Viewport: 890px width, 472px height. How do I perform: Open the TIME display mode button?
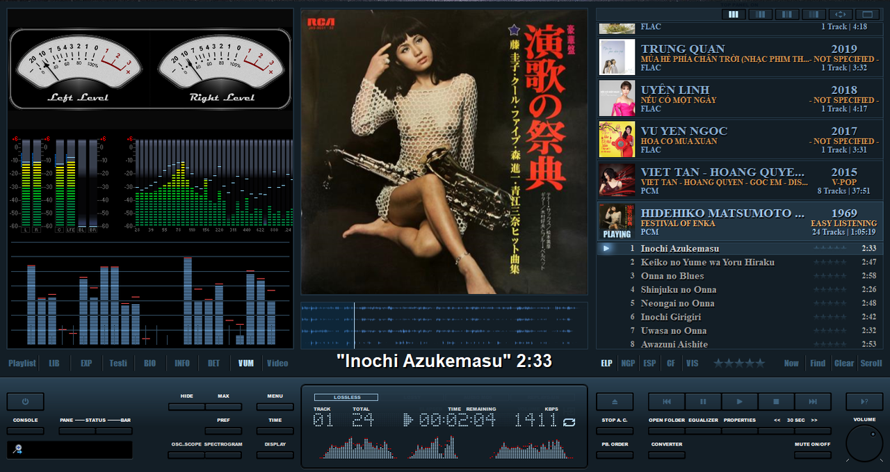click(275, 431)
